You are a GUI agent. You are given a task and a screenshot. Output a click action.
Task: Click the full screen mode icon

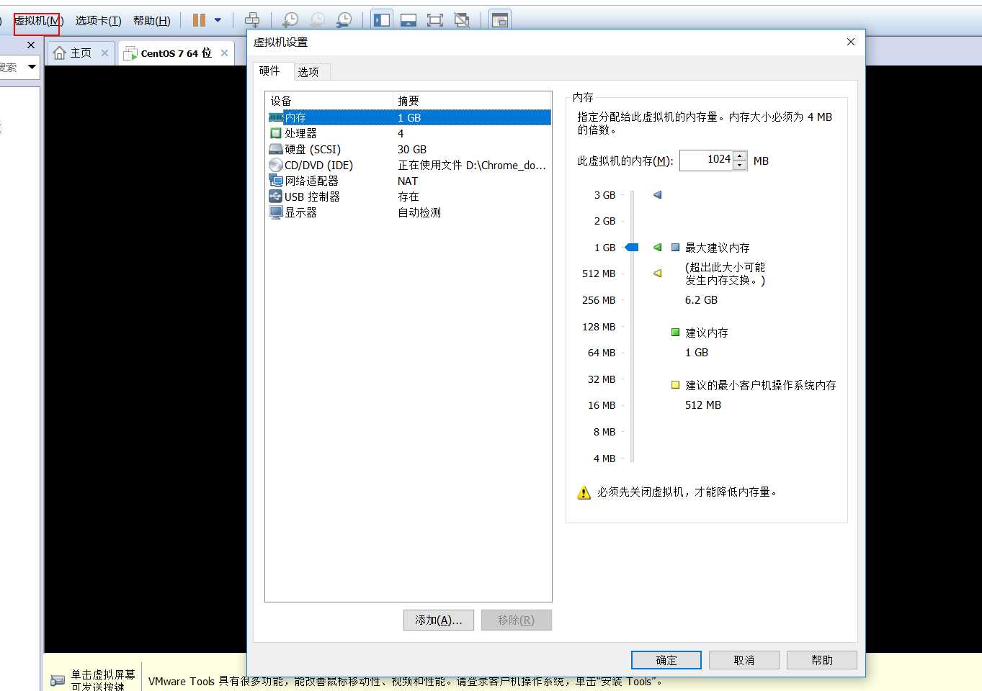click(x=435, y=20)
